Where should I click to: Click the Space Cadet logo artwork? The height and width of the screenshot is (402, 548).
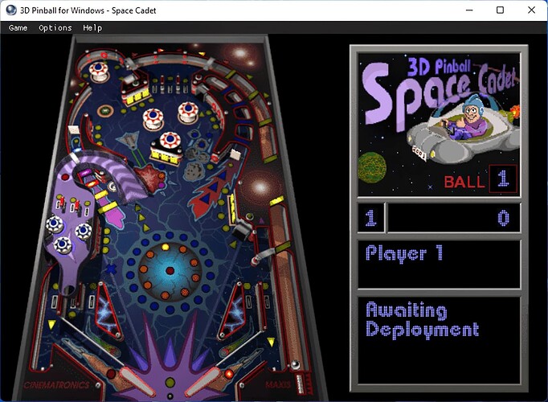coord(439,124)
